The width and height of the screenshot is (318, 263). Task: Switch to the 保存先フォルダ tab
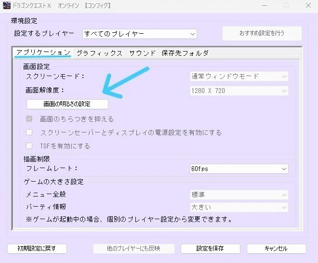[x=185, y=53]
